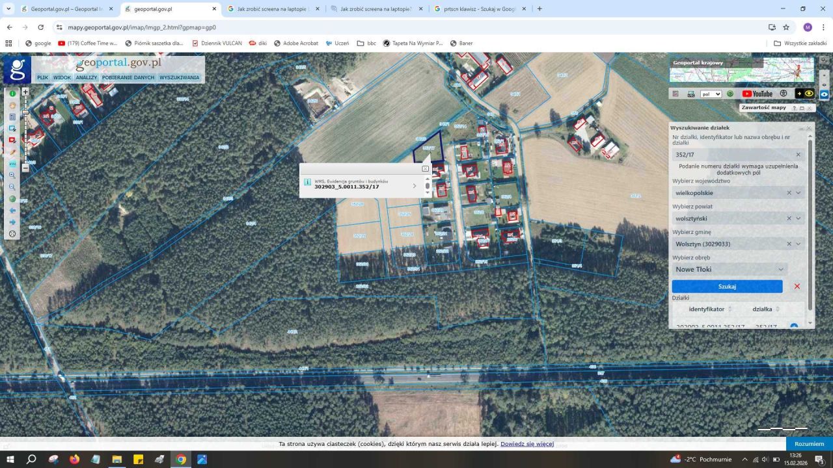Open the geoportal 'g' logo home

point(17,70)
